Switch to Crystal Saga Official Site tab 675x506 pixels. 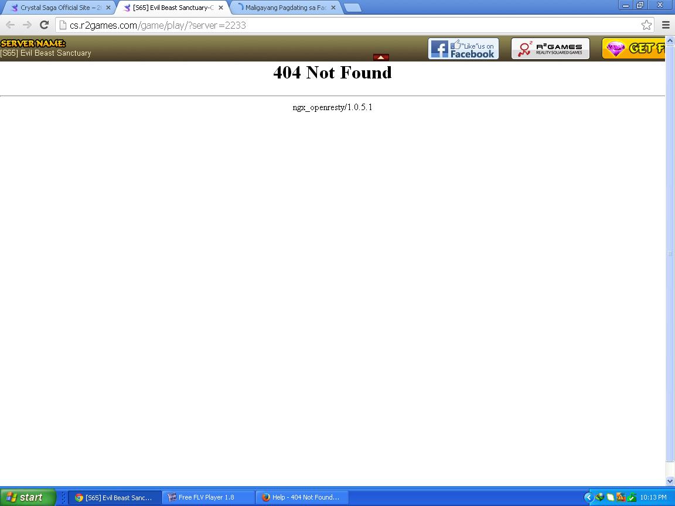[59, 8]
